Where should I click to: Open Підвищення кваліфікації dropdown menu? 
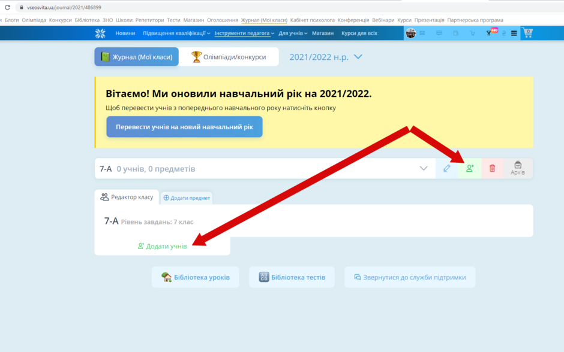(x=176, y=33)
